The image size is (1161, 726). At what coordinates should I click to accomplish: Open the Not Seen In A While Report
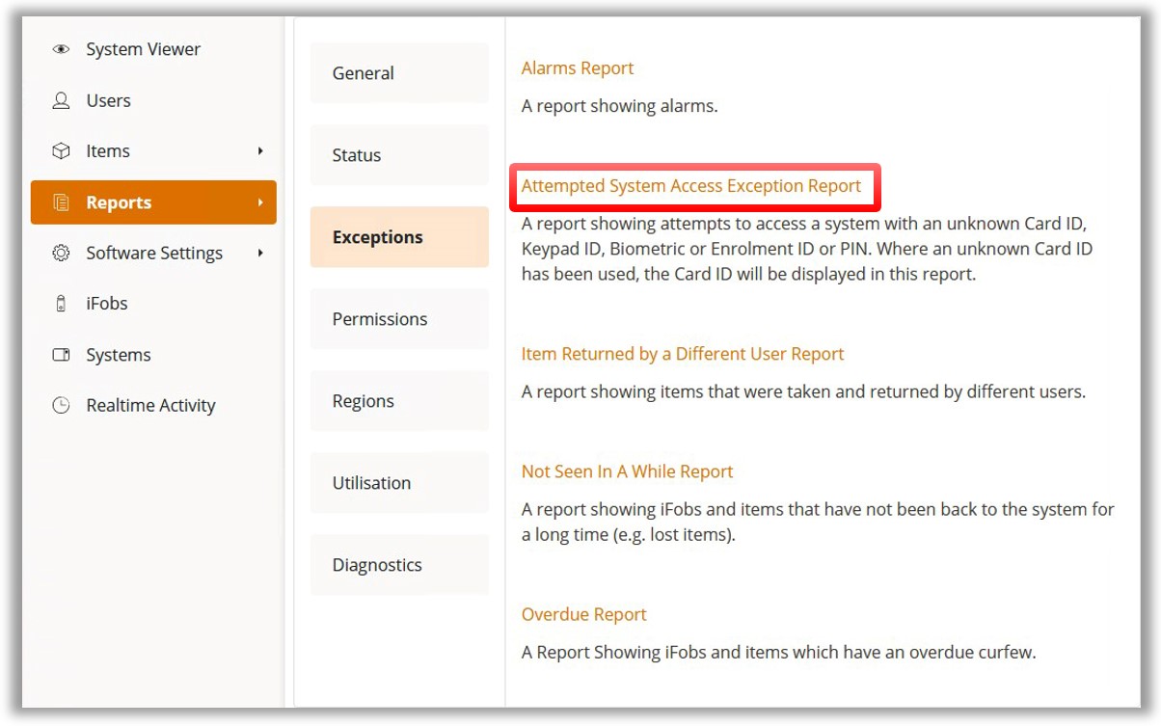pos(627,471)
